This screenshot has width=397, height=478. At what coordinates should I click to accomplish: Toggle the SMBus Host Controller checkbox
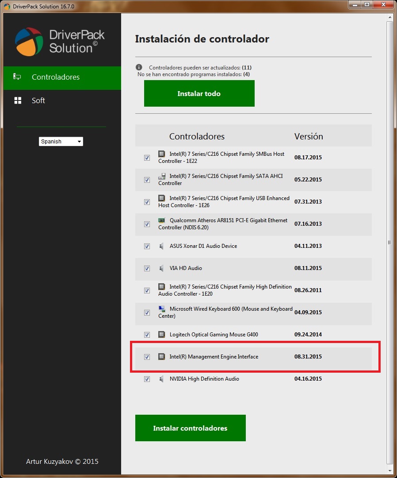pos(147,158)
